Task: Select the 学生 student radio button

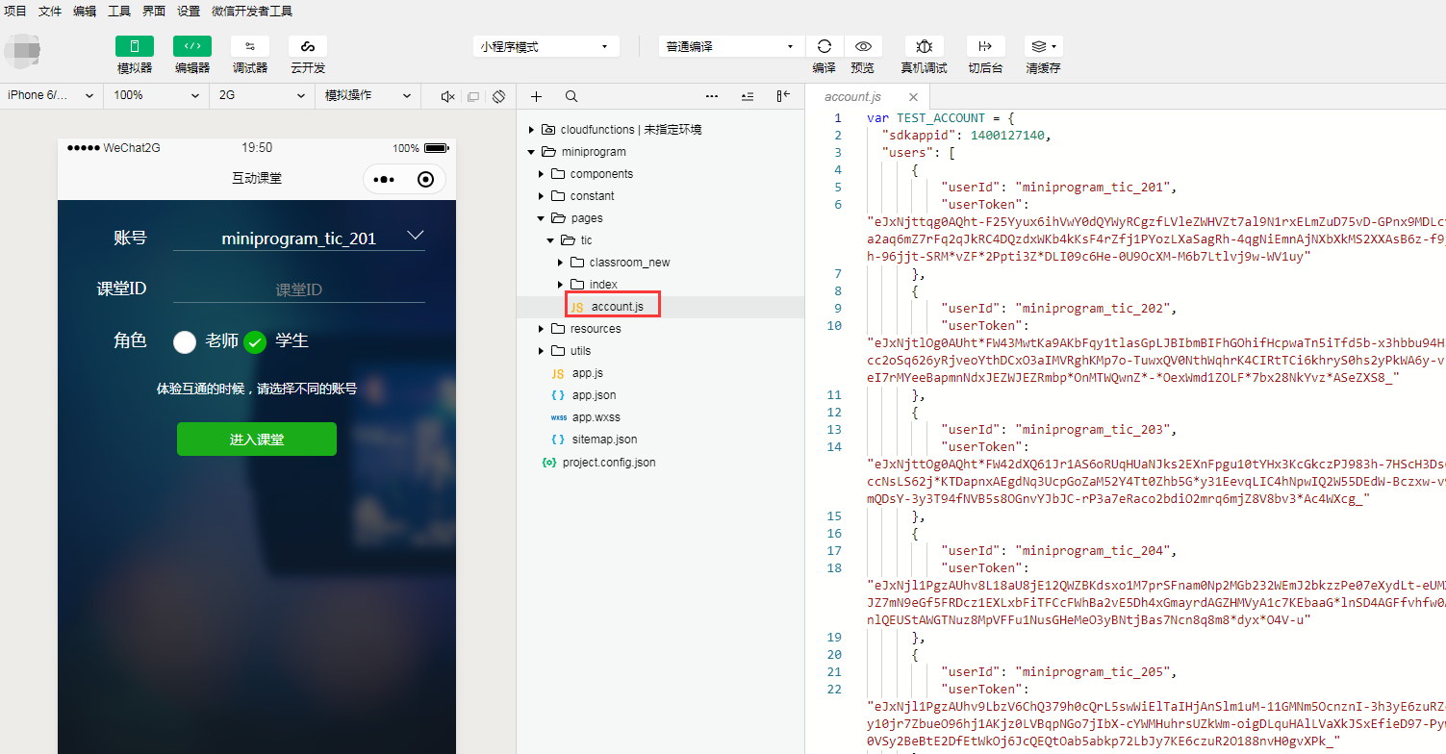Action: point(255,341)
